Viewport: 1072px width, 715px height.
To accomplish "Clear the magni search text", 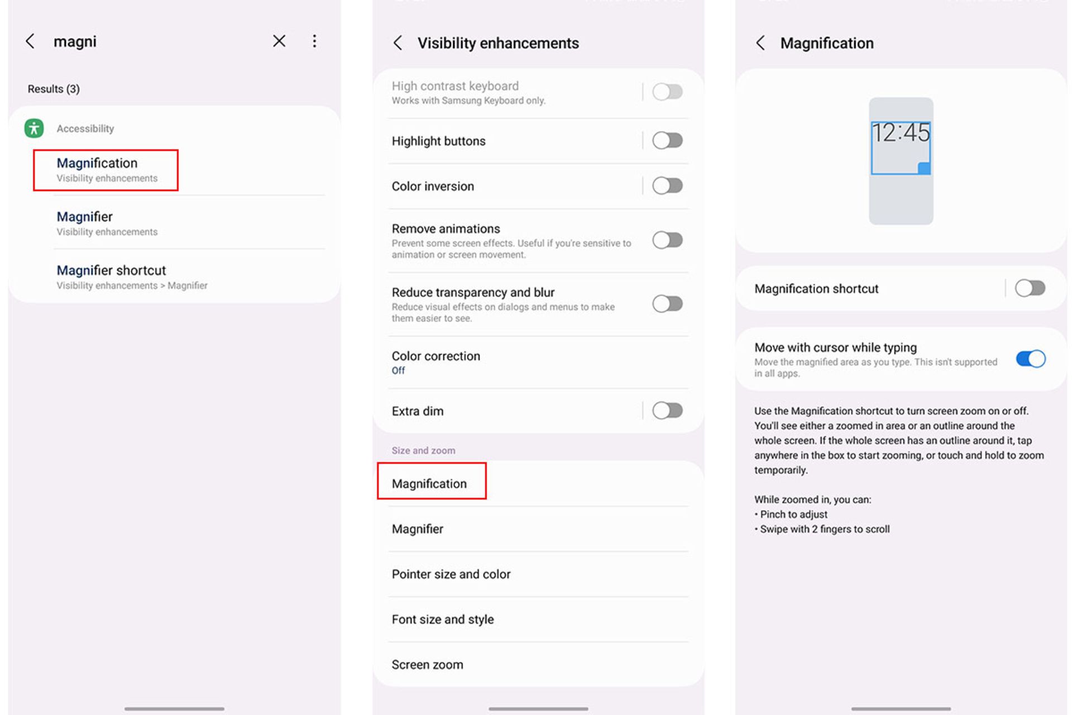I will point(279,41).
